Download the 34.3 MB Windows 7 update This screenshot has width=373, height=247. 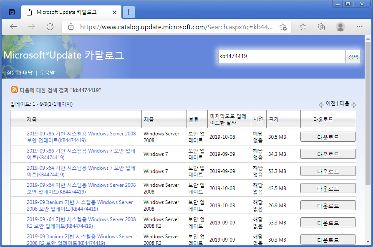pyautogui.click(x=328, y=154)
